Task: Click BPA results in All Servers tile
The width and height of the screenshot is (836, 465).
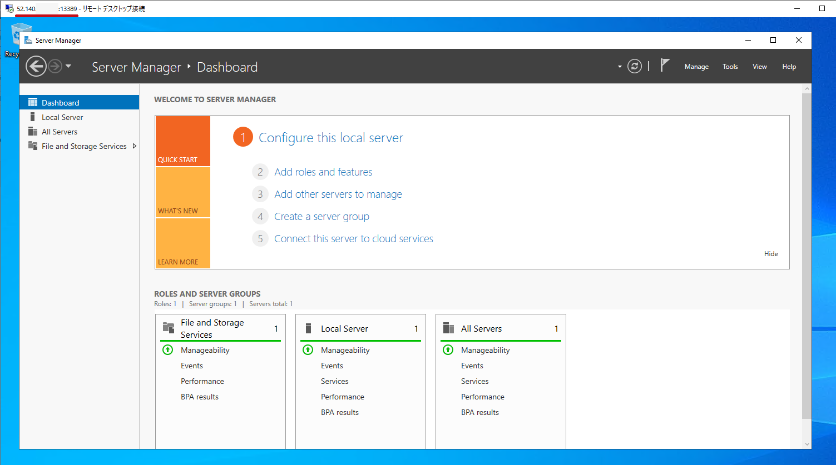Action: [x=480, y=412]
